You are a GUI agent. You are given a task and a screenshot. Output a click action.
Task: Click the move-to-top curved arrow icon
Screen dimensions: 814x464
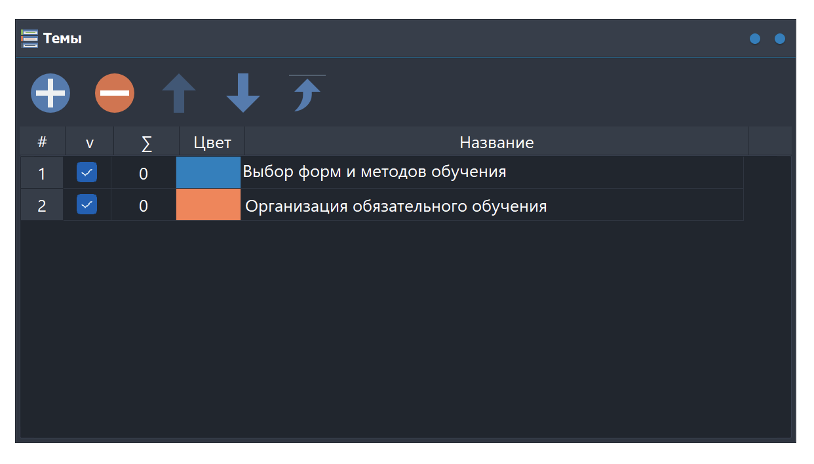tap(307, 93)
